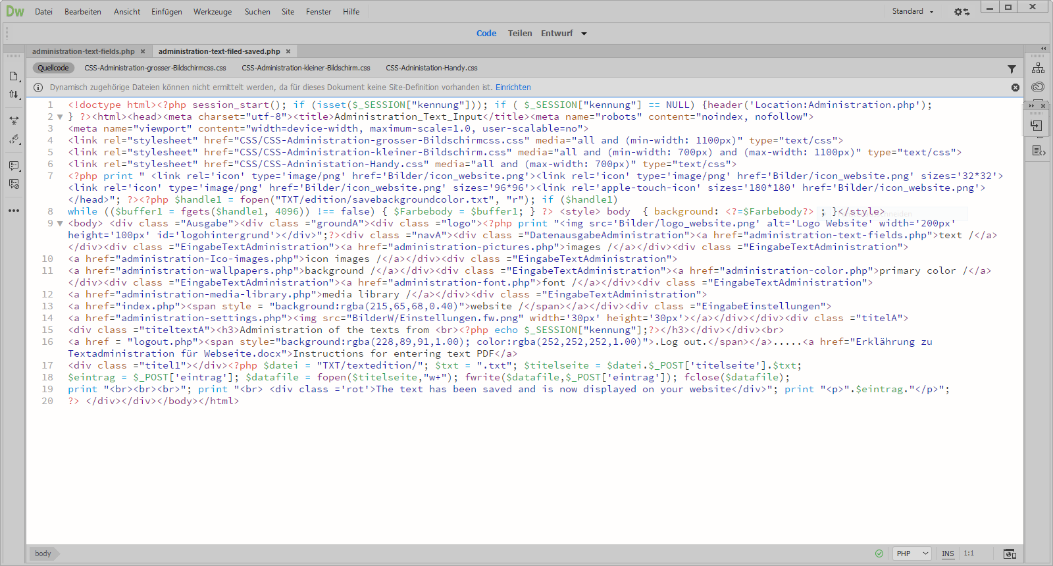
Task: Switch to administration-text-fields.php tab
Action: [x=84, y=51]
